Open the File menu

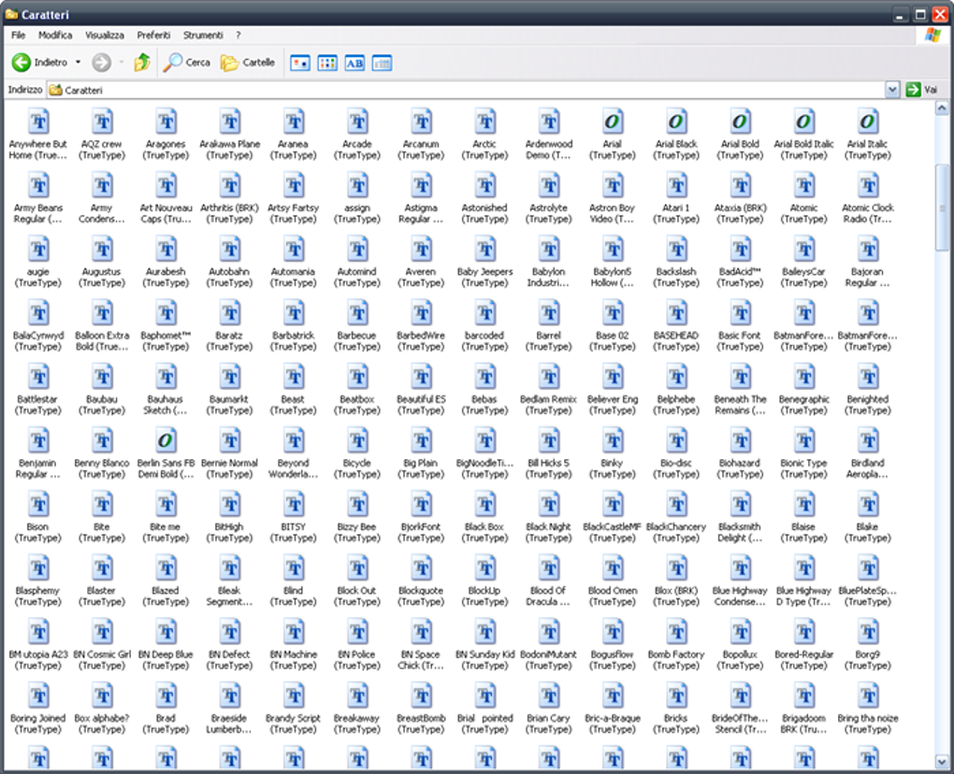(x=19, y=36)
